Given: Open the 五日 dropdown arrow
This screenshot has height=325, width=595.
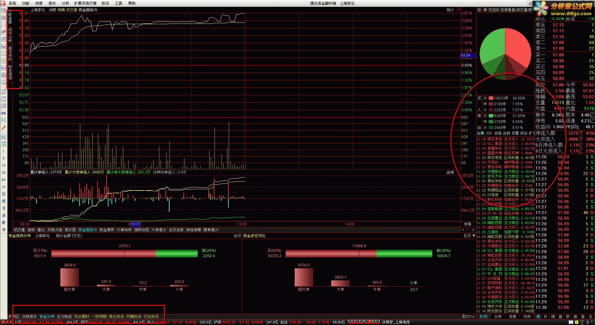Looking at the screenshot, I should point(474,236).
